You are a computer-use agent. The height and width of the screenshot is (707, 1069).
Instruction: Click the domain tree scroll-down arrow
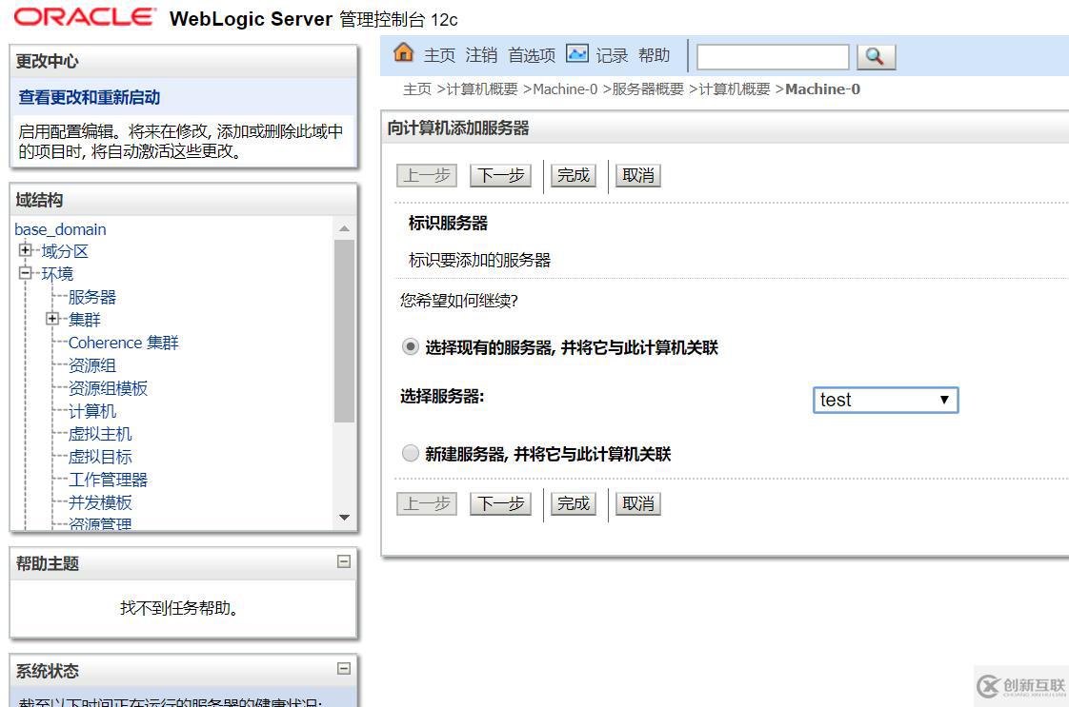click(x=344, y=518)
